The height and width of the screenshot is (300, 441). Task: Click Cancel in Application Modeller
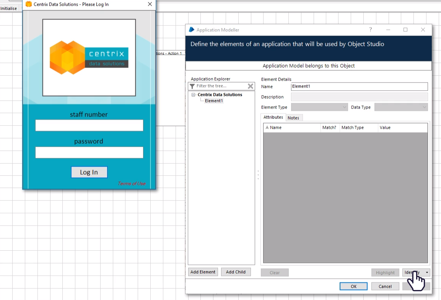point(385,286)
